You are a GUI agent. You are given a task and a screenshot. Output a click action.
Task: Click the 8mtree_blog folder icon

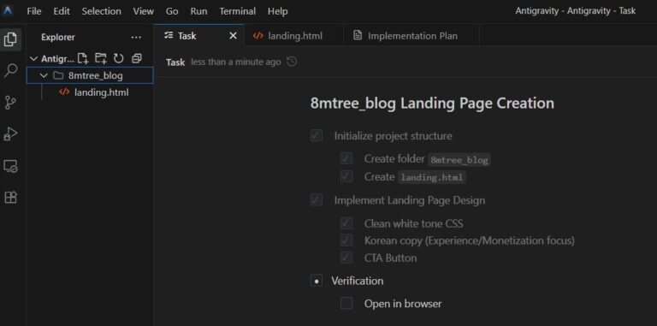click(58, 76)
